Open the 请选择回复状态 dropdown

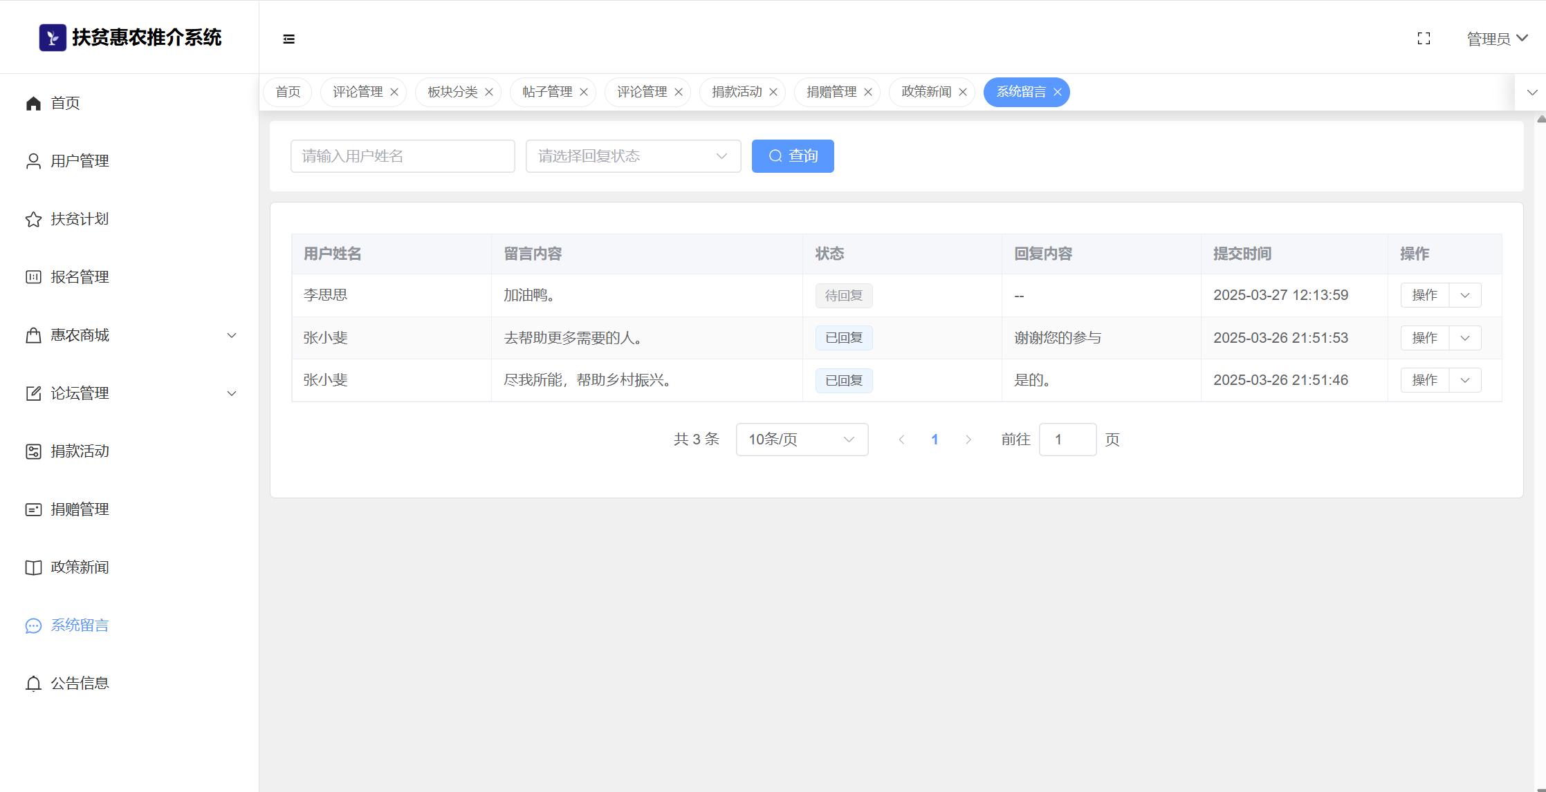coord(633,156)
